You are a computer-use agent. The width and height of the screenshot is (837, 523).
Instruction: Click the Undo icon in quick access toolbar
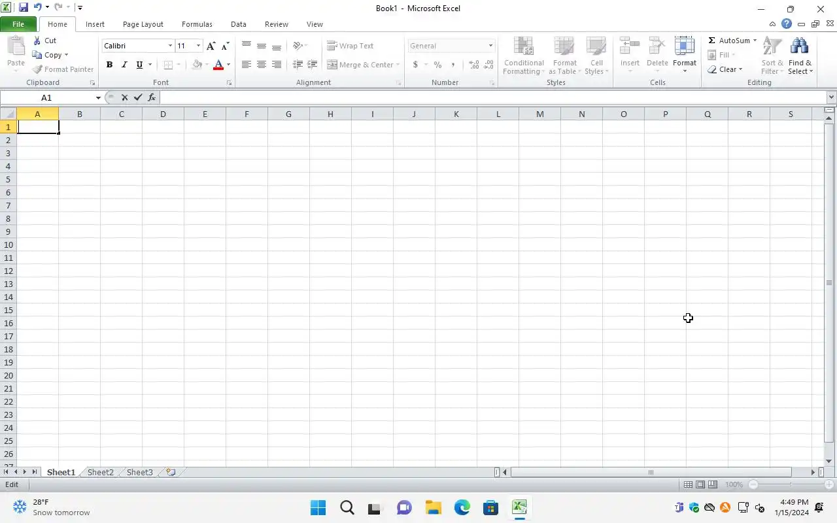pyautogui.click(x=38, y=8)
